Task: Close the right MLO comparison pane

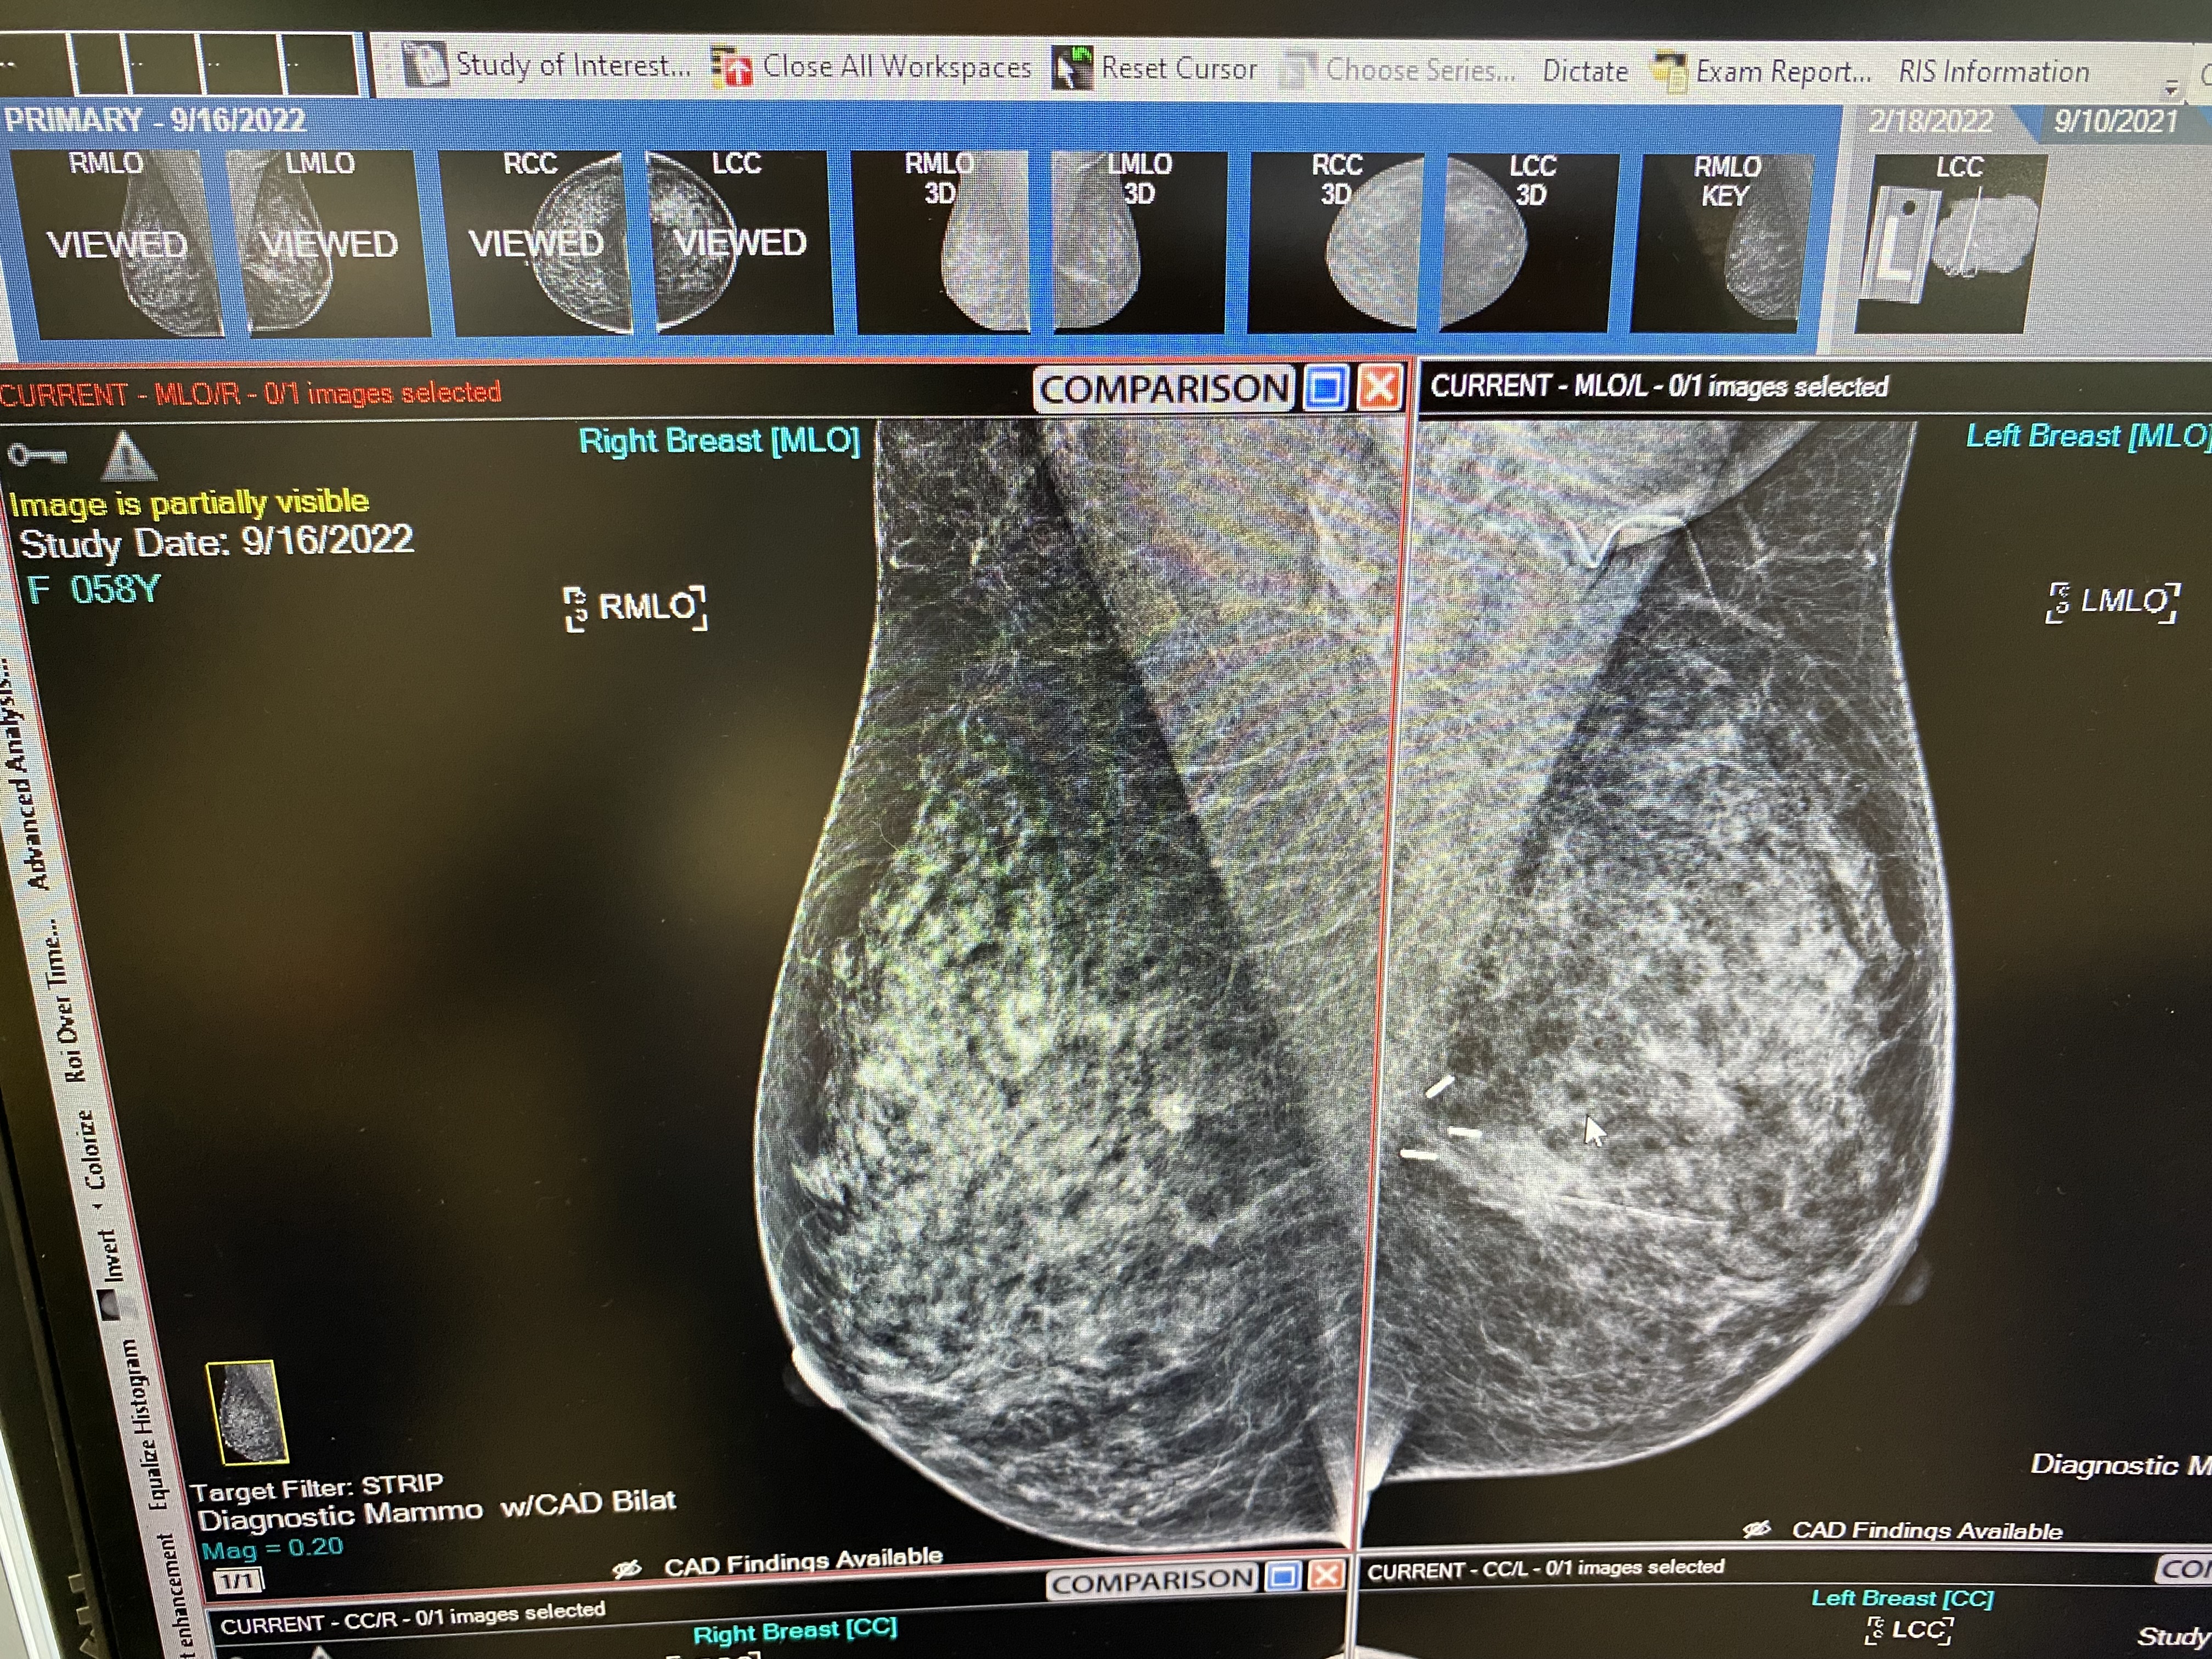Action: click(x=1380, y=387)
